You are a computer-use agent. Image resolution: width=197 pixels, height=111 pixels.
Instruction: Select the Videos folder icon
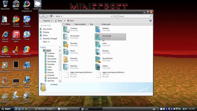click(x=98, y=67)
